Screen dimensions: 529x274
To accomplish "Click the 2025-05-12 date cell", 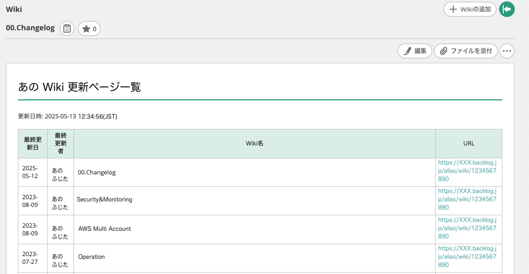I will point(33,172).
